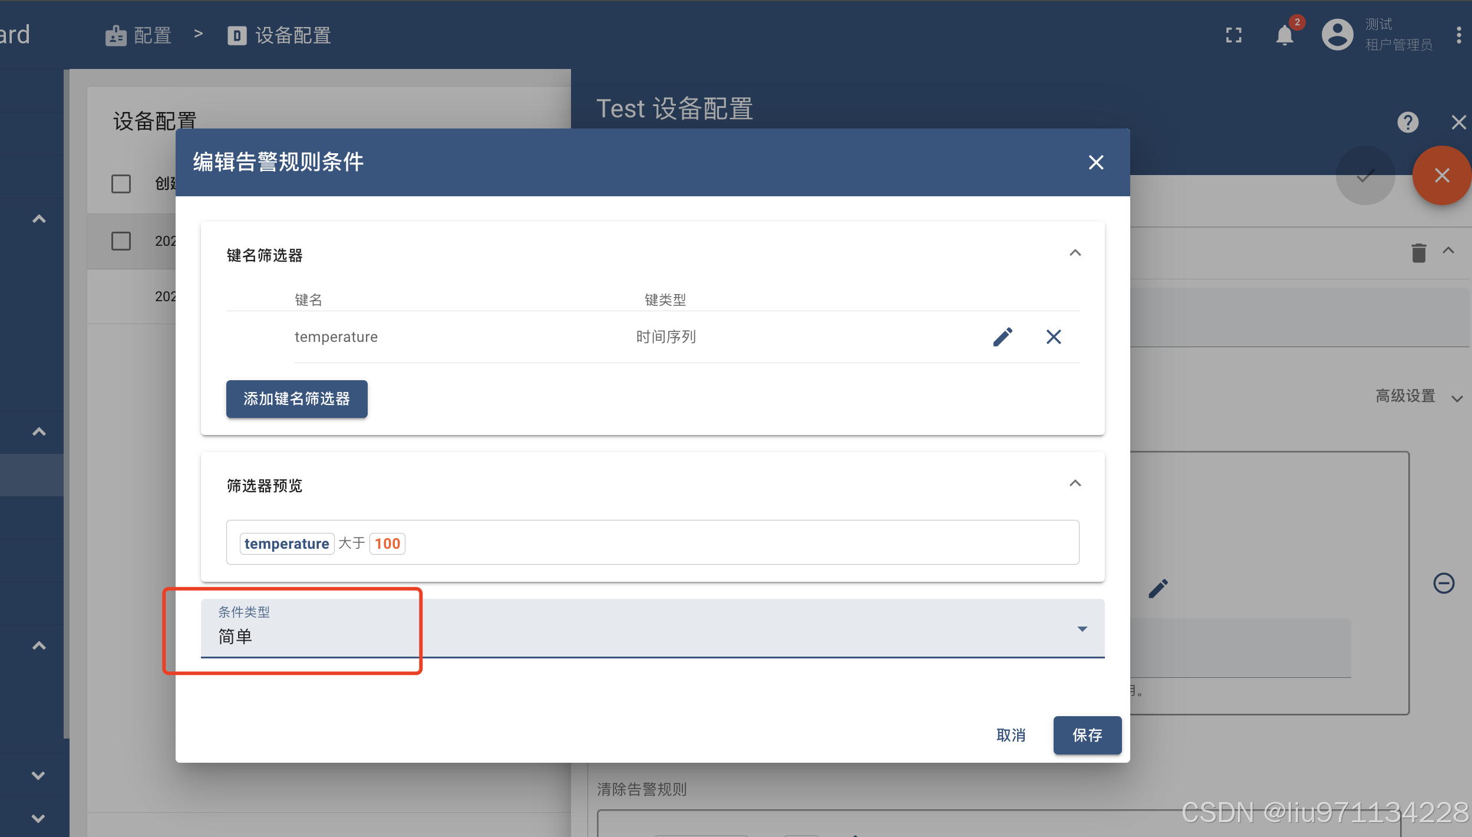Remove the temperature key filter row

tap(1054, 337)
